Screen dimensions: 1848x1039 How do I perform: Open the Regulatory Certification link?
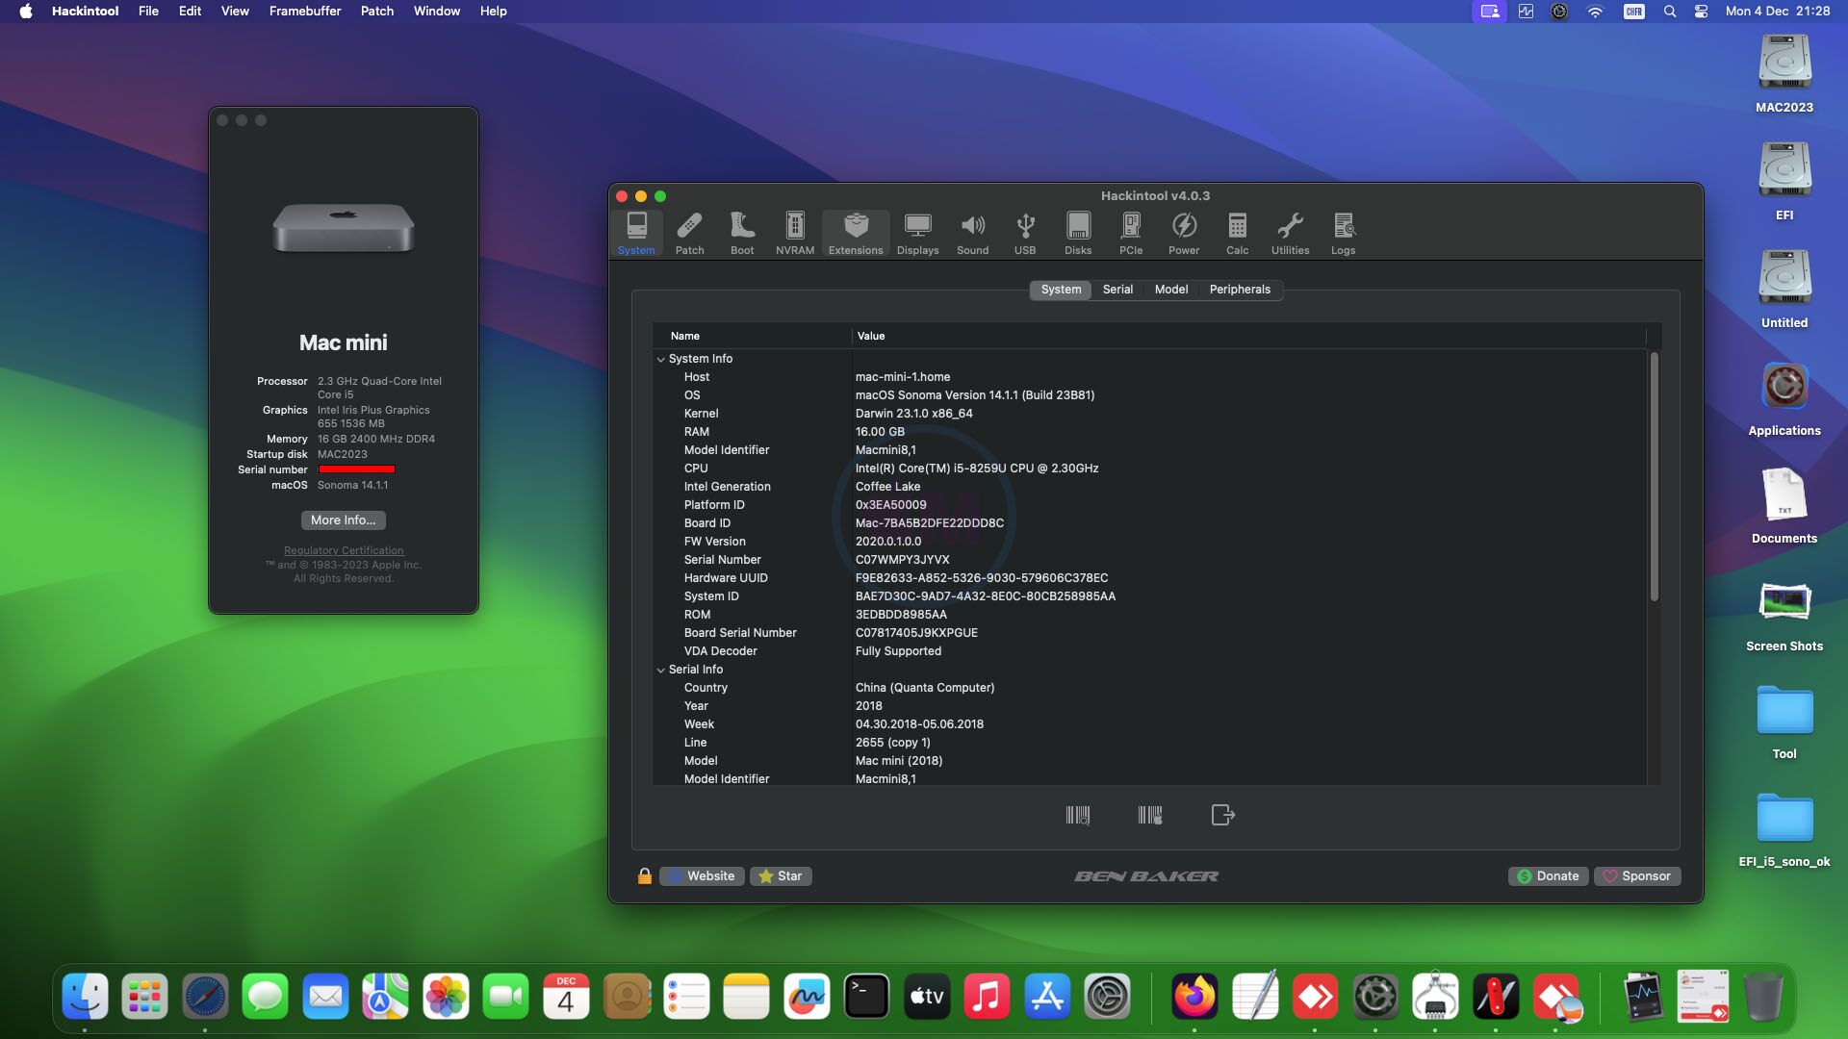click(x=344, y=550)
